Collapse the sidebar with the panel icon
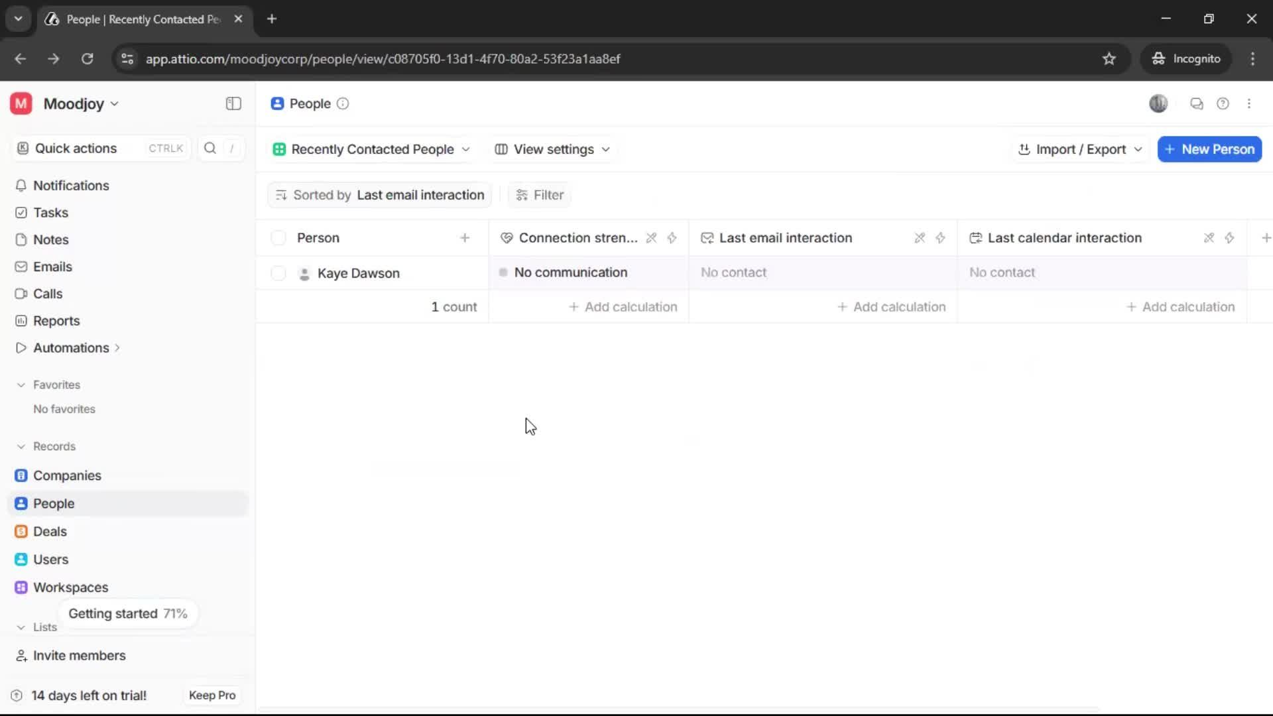This screenshot has width=1273, height=716. pyautogui.click(x=233, y=103)
